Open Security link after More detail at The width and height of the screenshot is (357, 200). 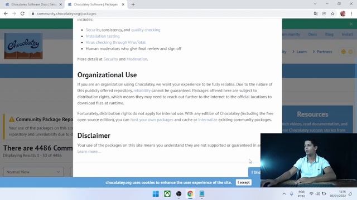pyautogui.click(x=110, y=59)
